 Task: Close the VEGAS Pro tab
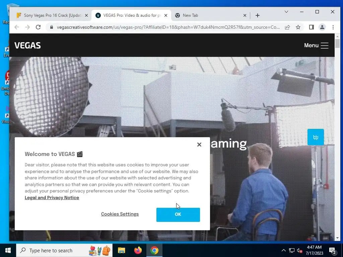(x=166, y=15)
